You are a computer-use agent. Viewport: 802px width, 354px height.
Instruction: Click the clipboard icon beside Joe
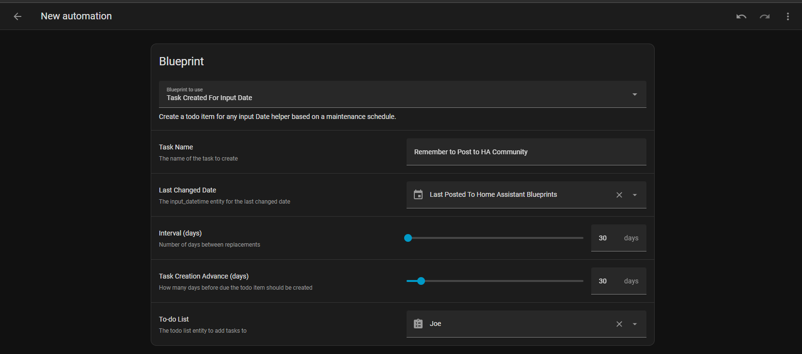coord(418,324)
